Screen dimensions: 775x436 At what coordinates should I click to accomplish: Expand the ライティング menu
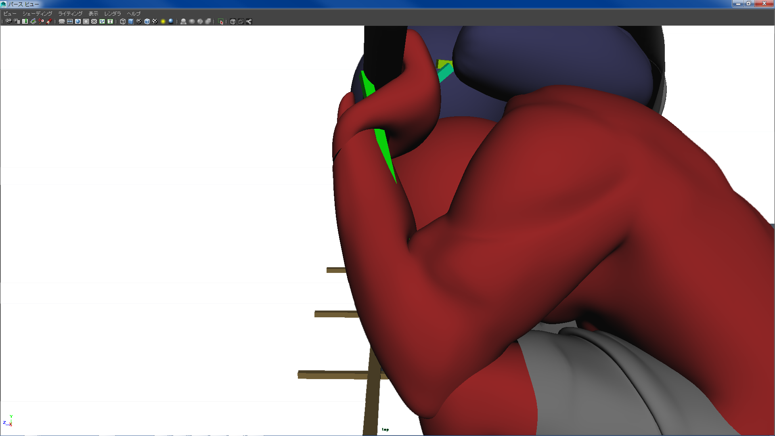tap(70, 13)
